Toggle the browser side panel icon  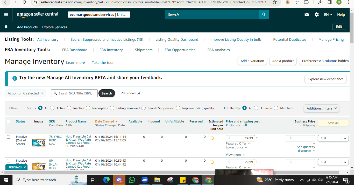330,2
